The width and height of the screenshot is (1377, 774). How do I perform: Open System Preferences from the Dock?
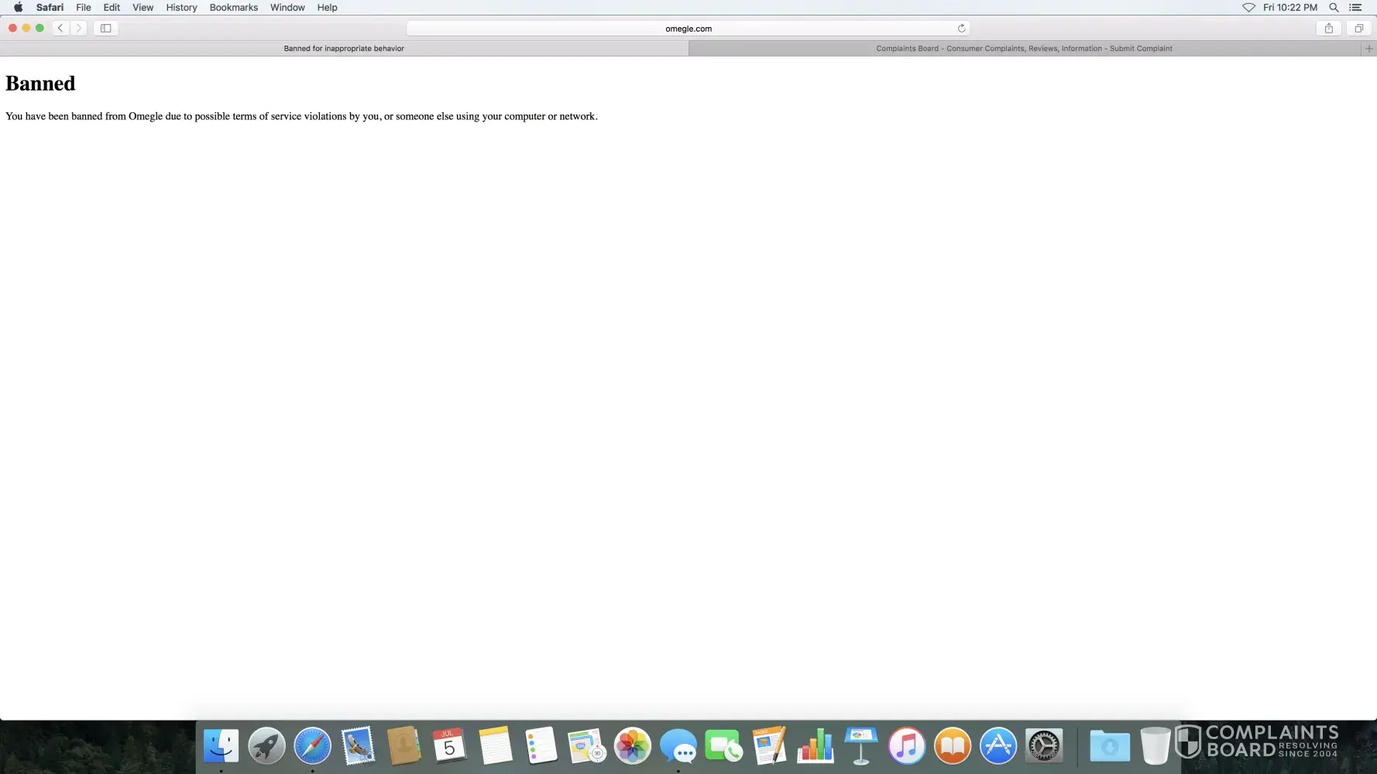click(x=1043, y=746)
